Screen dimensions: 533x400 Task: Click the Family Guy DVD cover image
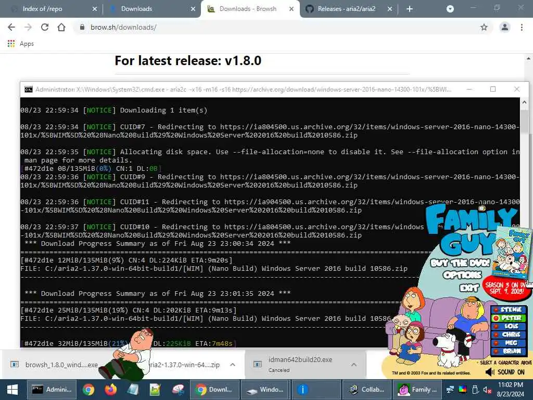click(513, 252)
